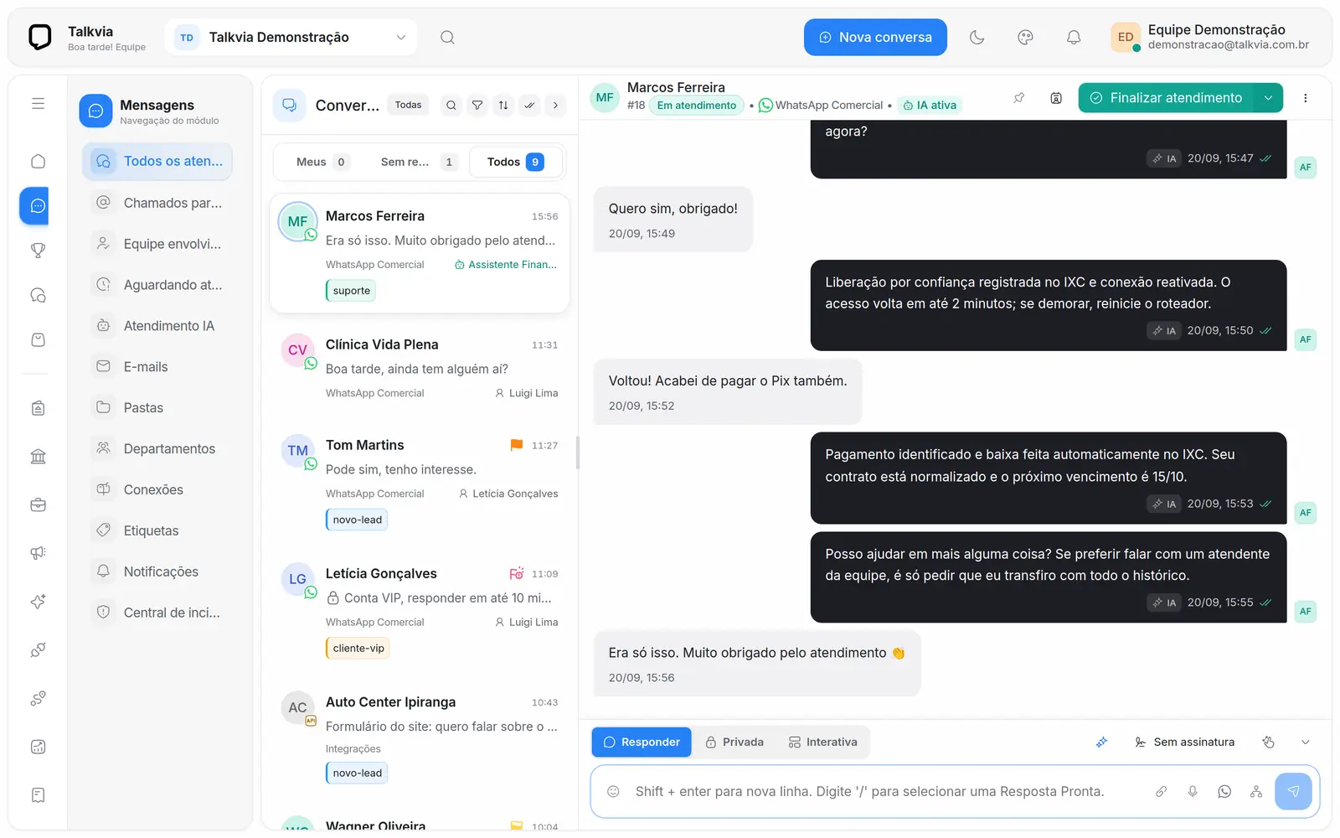Toggle dark mode with the moon icon
1340x838 pixels.
977,37
